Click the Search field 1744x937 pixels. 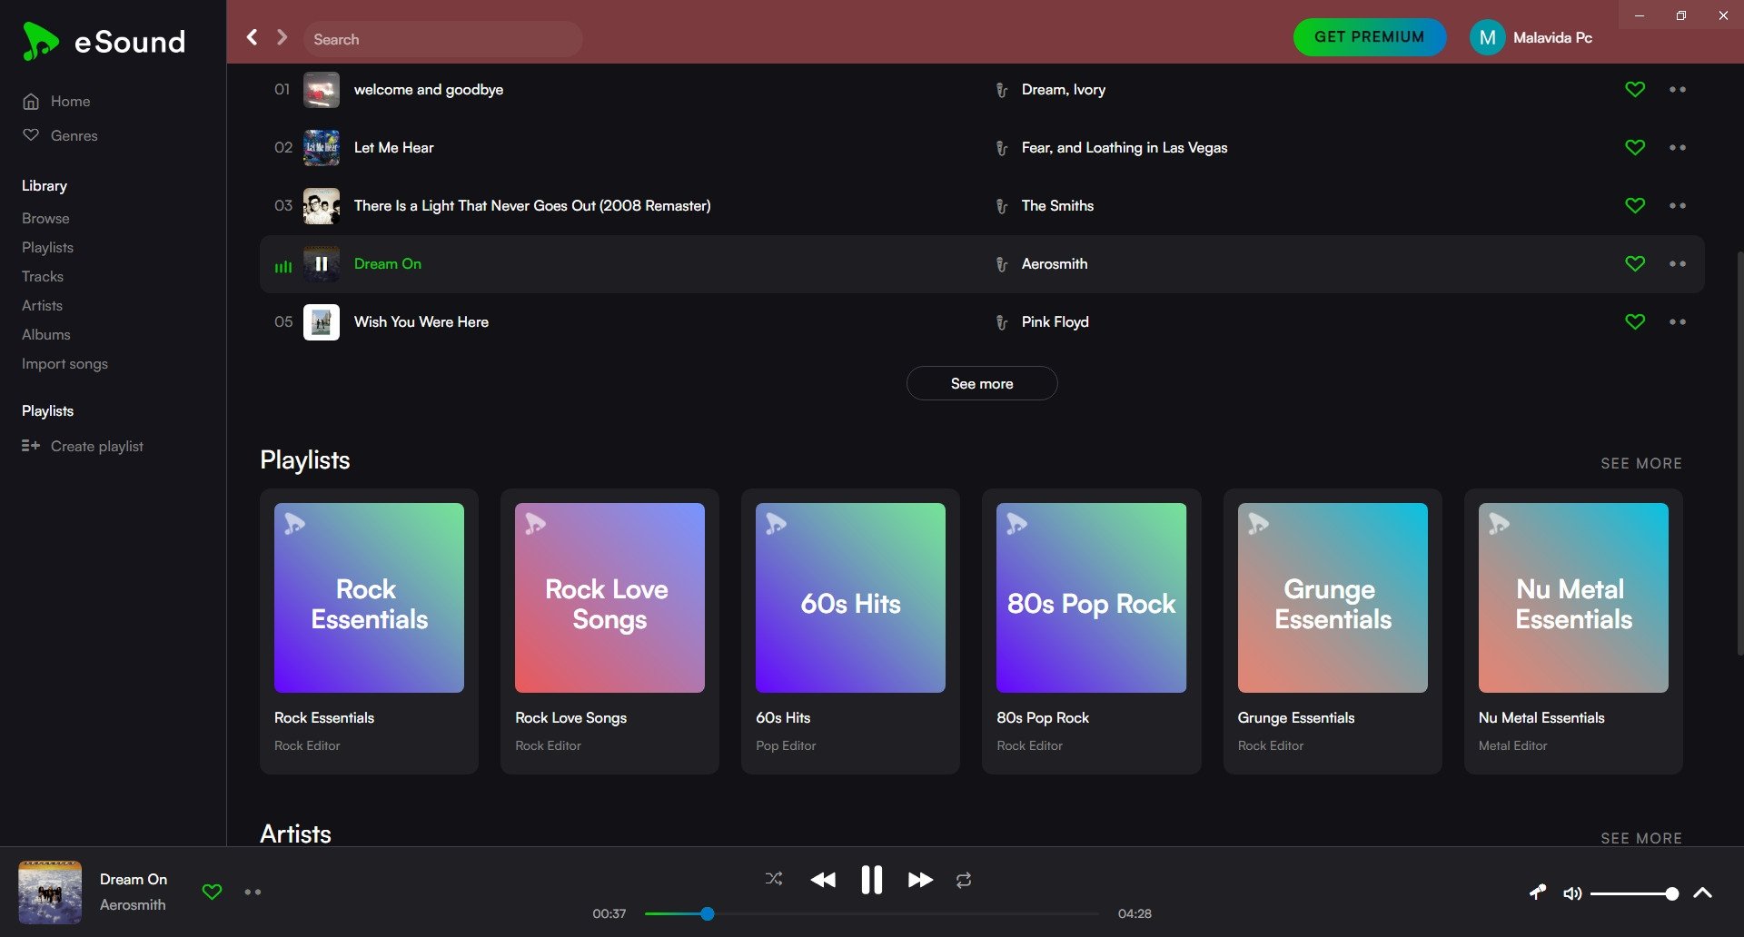click(x=443, y=39)
